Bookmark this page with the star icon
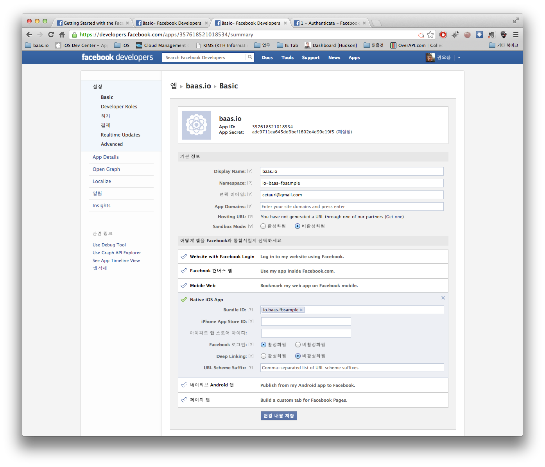The width and height of the screenshot is (545, 467). pyautogui.click(x=430, y=35)
